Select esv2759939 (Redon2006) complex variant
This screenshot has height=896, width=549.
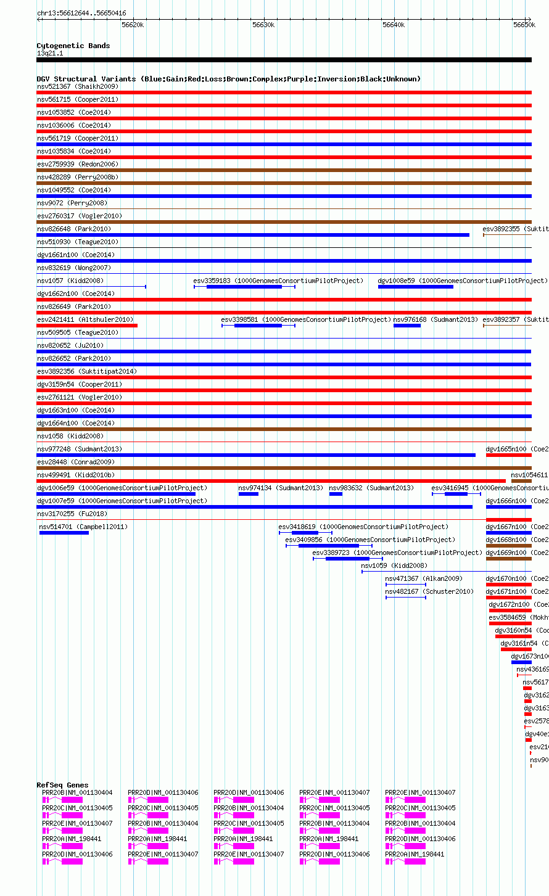(x=78, y=164)
